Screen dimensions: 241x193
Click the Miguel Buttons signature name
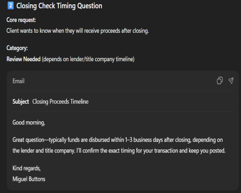coord(29,178)
